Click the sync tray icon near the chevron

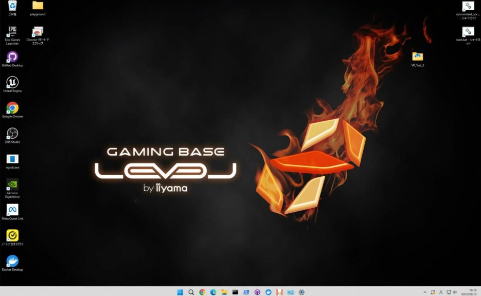tap(433, 292)
